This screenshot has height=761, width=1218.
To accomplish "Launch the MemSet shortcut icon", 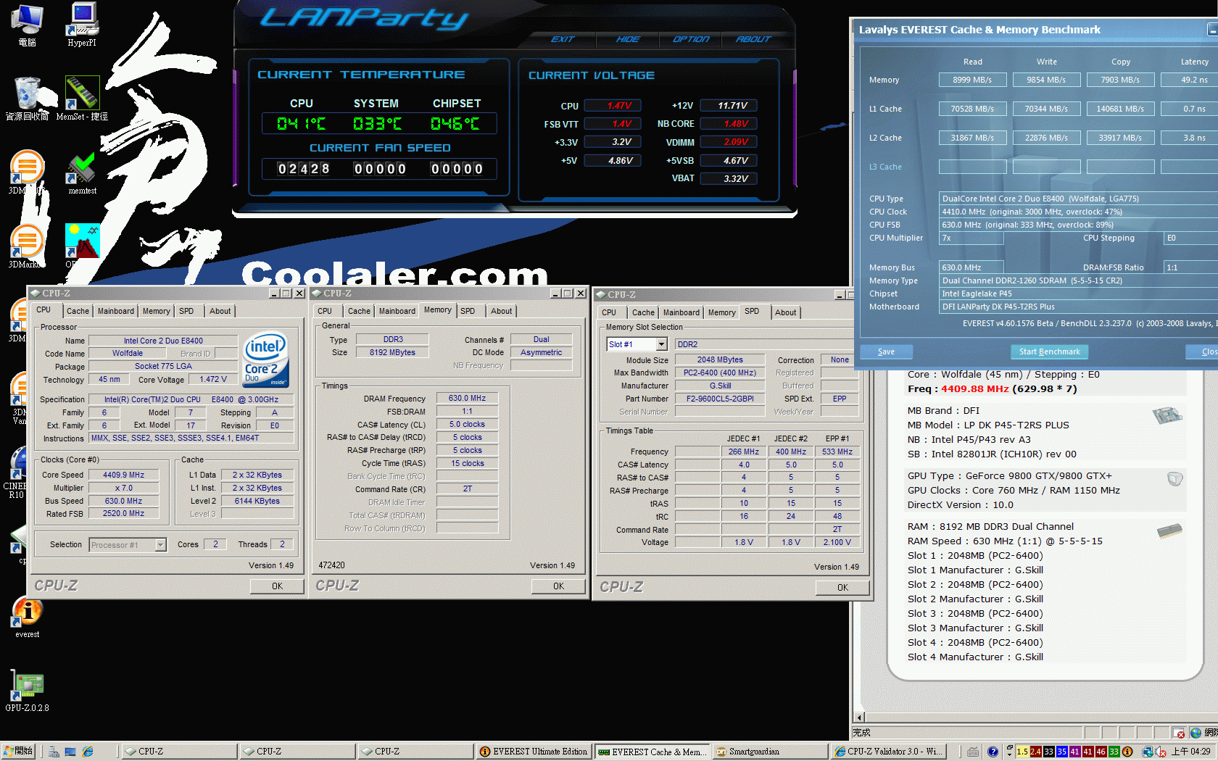I will coord(82,98).
